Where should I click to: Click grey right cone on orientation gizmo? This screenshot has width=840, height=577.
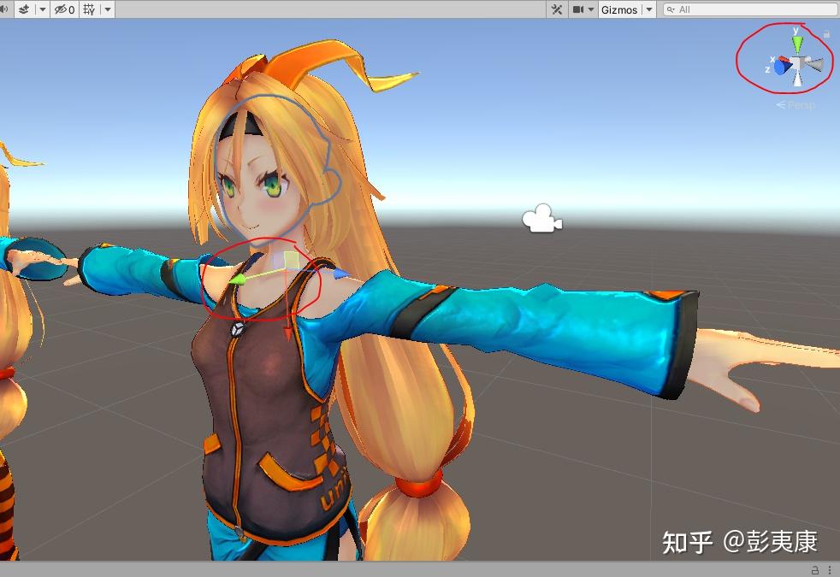(x=814, y=64)
